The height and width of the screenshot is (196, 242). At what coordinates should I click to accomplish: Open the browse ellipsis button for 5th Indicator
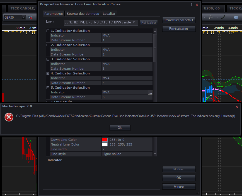click(x=150, y=92)
